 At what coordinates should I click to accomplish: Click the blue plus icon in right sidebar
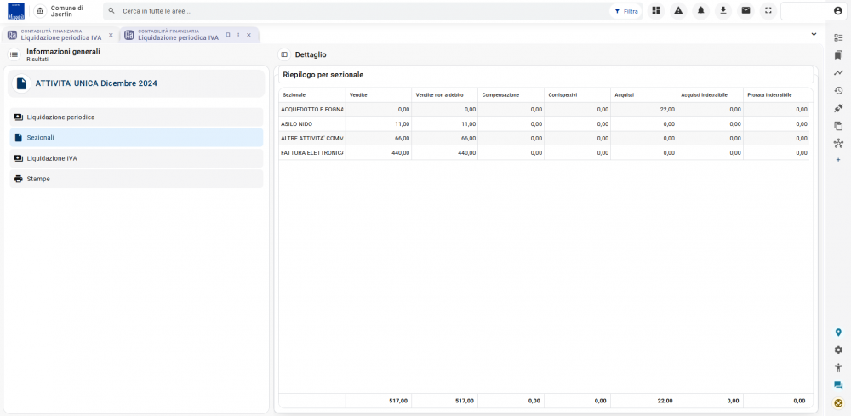[838, 160]
